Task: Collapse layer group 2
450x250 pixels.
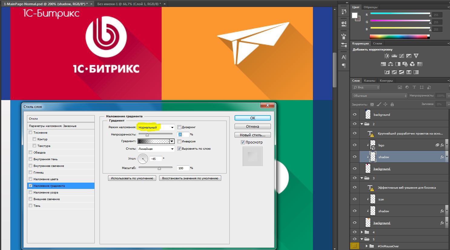Action: click(x=362, y=124)
